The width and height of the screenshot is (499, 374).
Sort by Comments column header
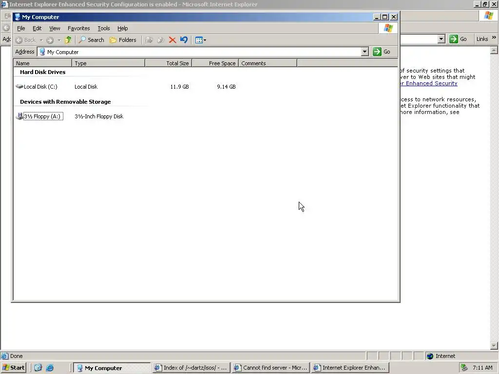tap(268, 63)
